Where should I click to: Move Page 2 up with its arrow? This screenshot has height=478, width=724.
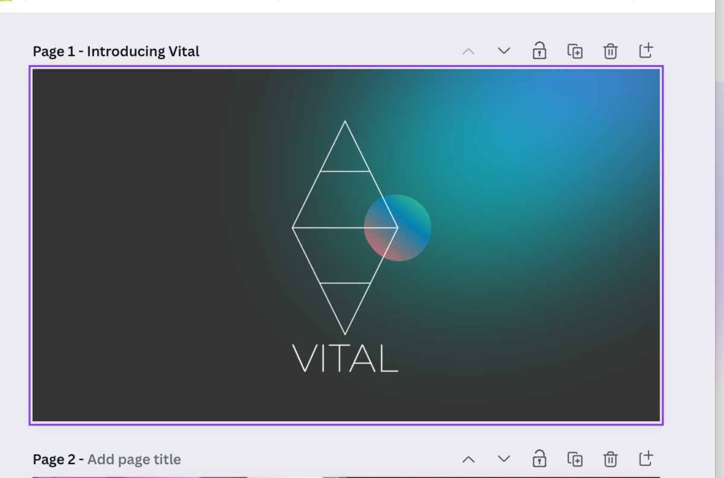(468, 459)
